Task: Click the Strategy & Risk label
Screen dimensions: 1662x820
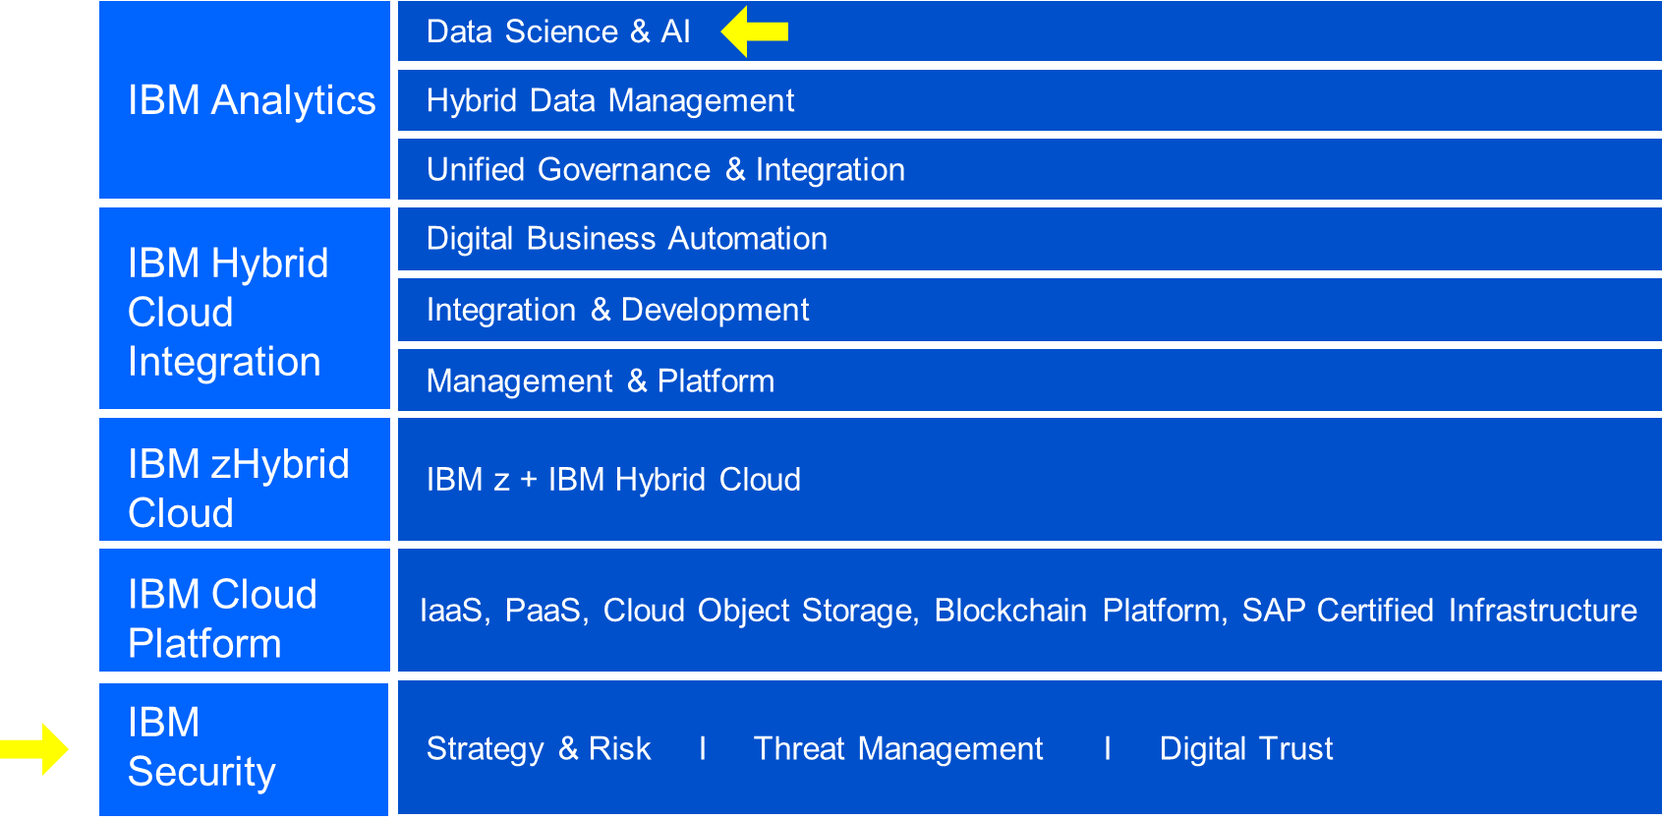Action: point(539,749)
